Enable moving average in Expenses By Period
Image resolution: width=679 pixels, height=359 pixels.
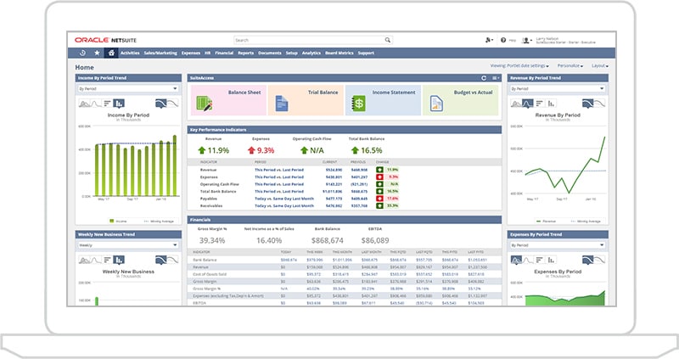[587, 260]
